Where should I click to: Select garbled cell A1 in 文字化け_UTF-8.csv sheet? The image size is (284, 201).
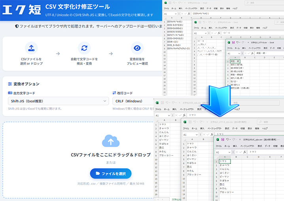(x=235, y=61)
